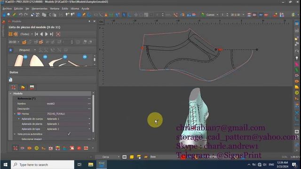The width and height of the screenshot is (301, 169).
Task: Open the overflow arrow after the bottom panel toolbar
Action: (93, 148)
